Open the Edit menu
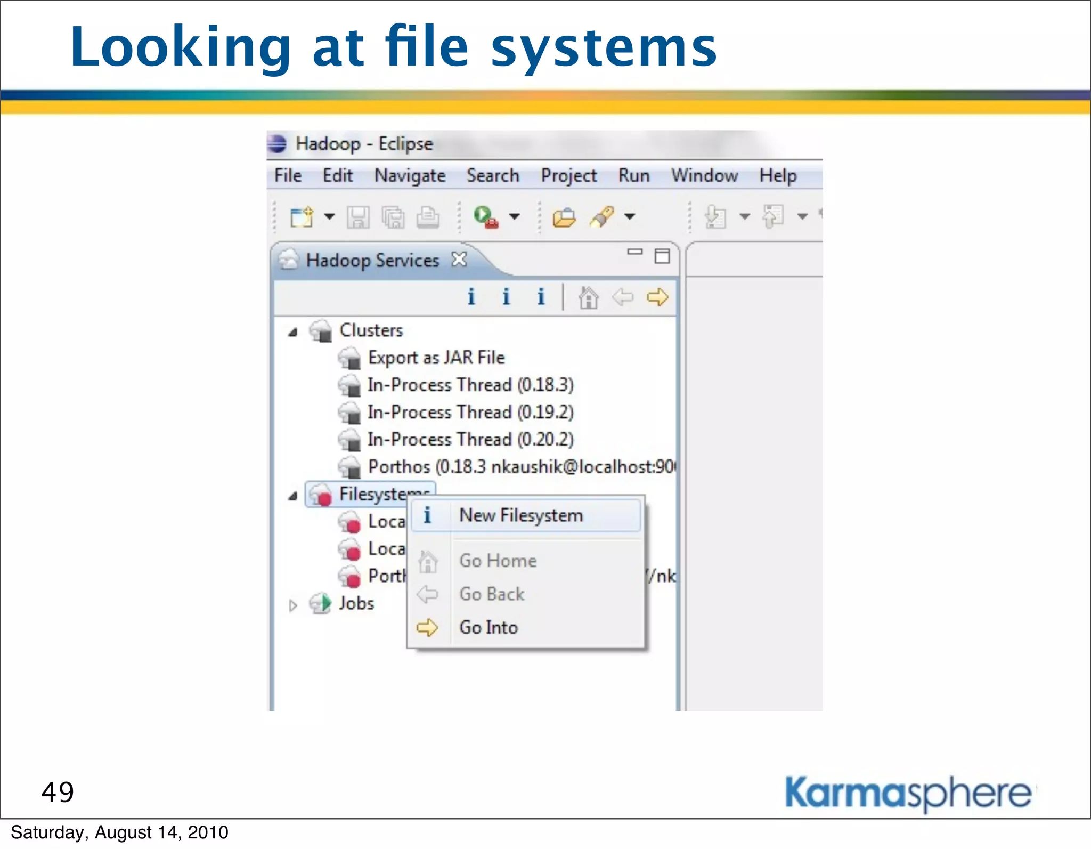Image resolution: width=1091 pixels, height=849 pixels. [x=338, y=175]
